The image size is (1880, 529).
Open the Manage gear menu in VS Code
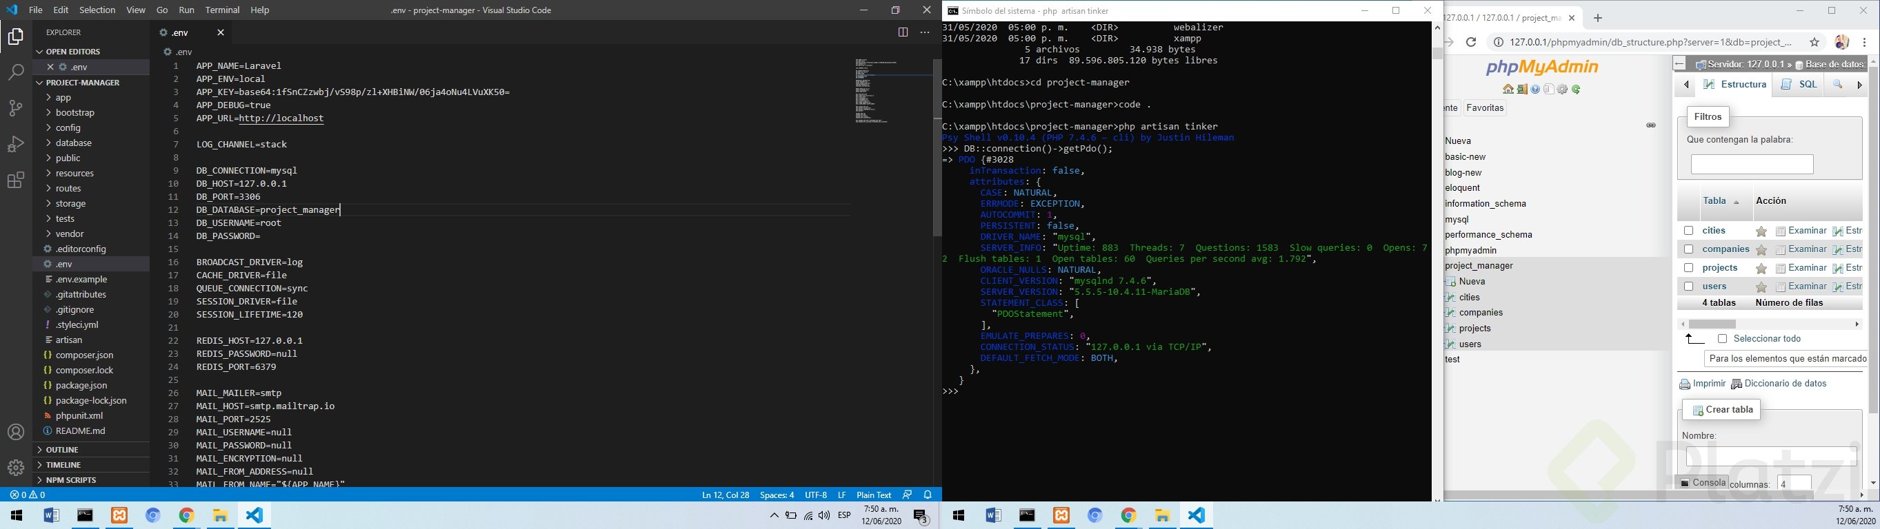[15, 468]
